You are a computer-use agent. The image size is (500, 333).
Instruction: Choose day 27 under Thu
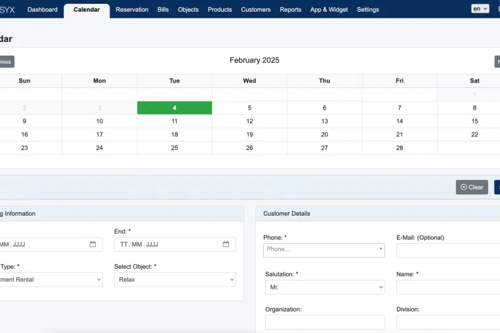tap(324, 148)
